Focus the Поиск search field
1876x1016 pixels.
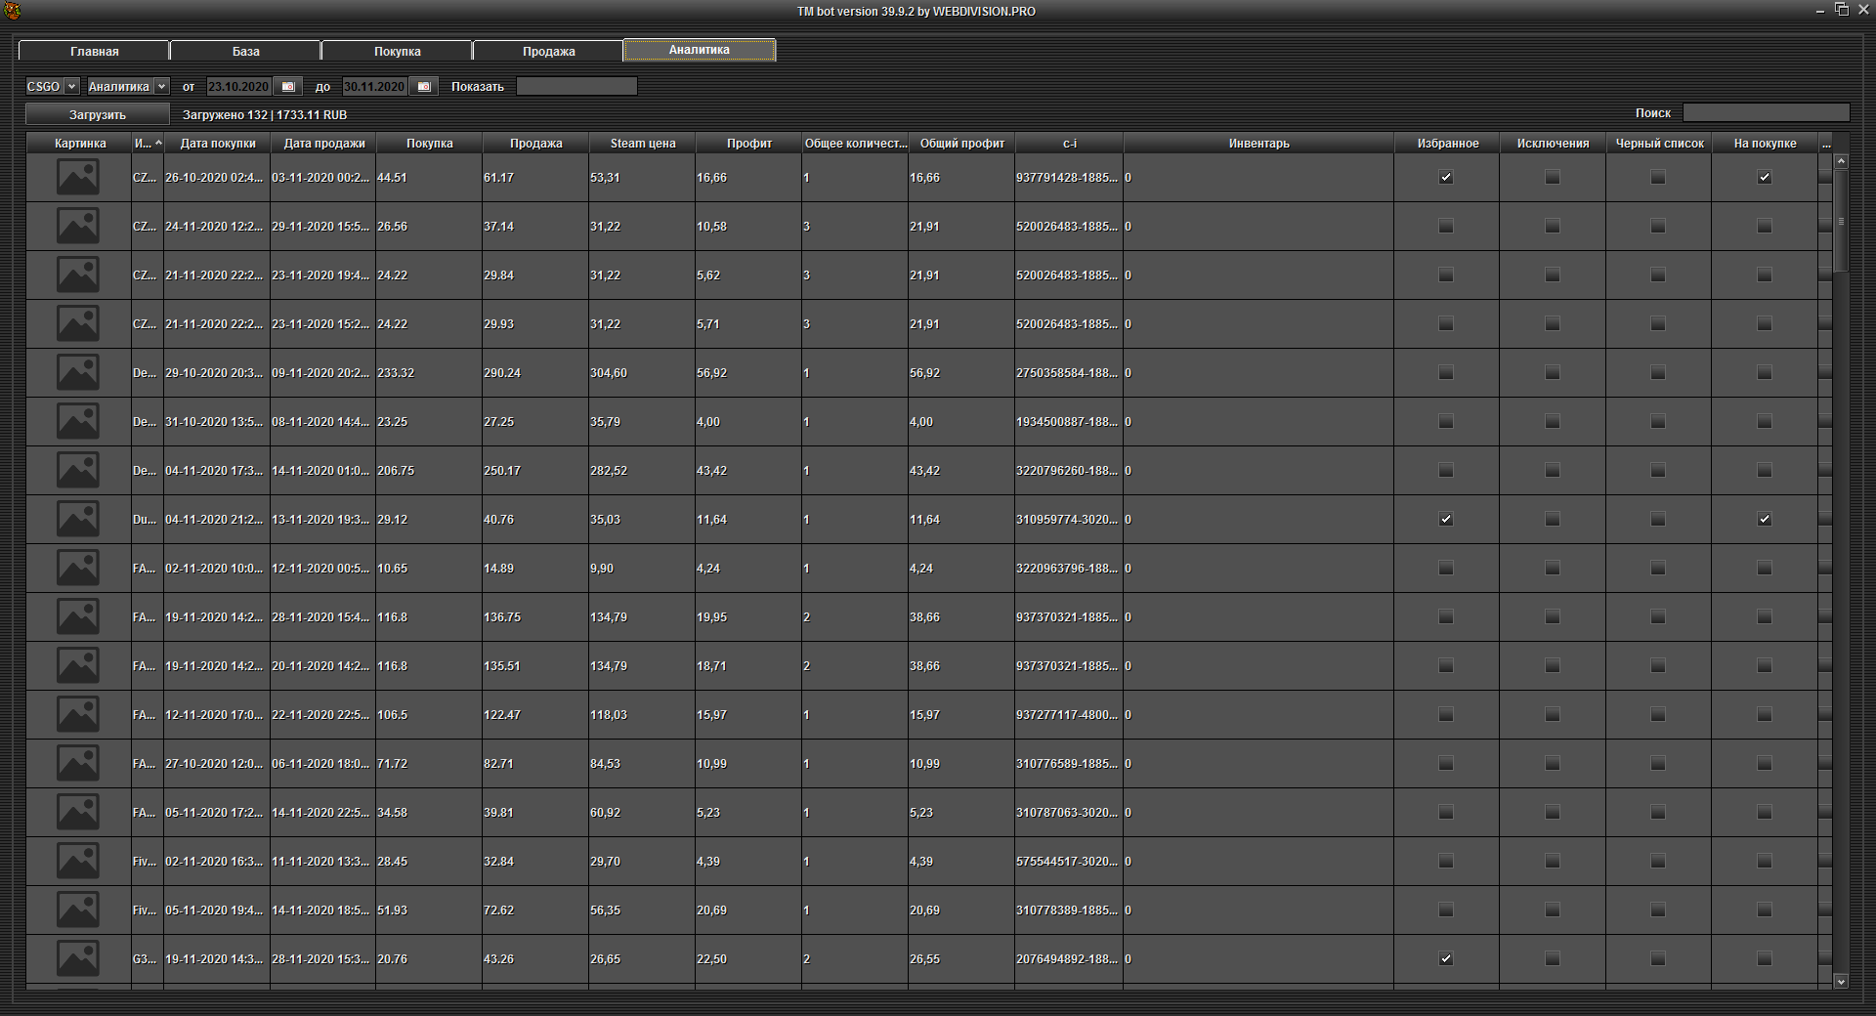point(1765,113)
